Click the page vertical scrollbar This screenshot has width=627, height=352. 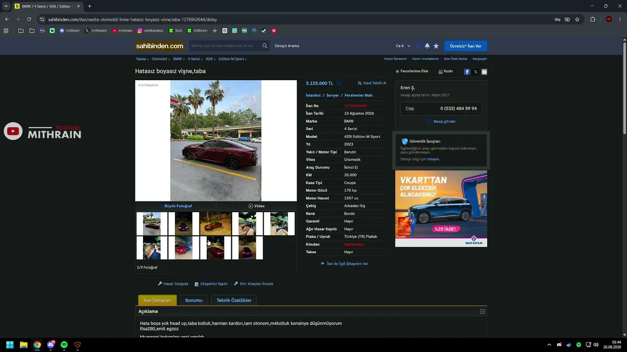tap(624, 88)
